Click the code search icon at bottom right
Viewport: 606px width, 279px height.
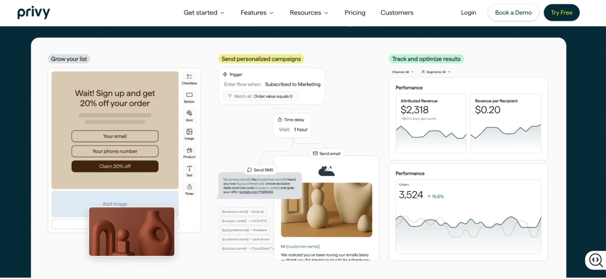[596, 260]
